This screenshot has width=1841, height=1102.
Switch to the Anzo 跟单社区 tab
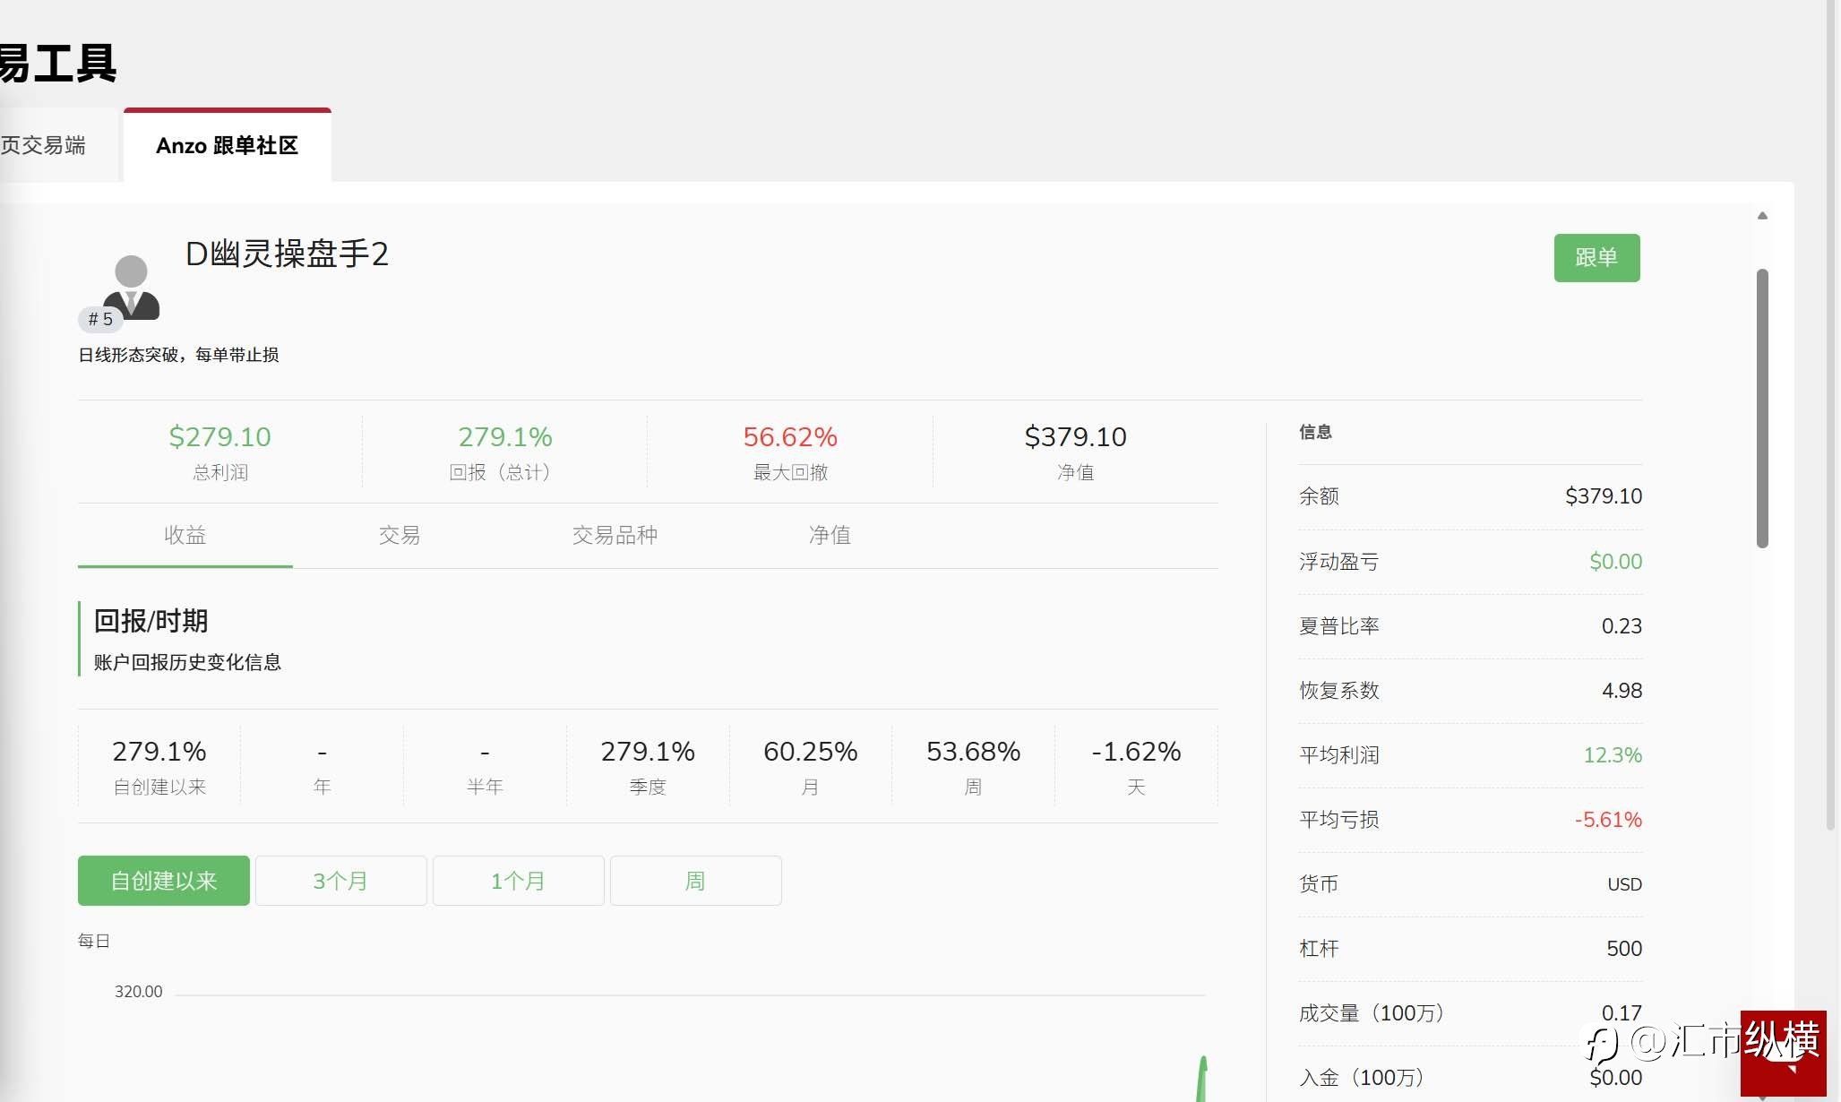227,146
